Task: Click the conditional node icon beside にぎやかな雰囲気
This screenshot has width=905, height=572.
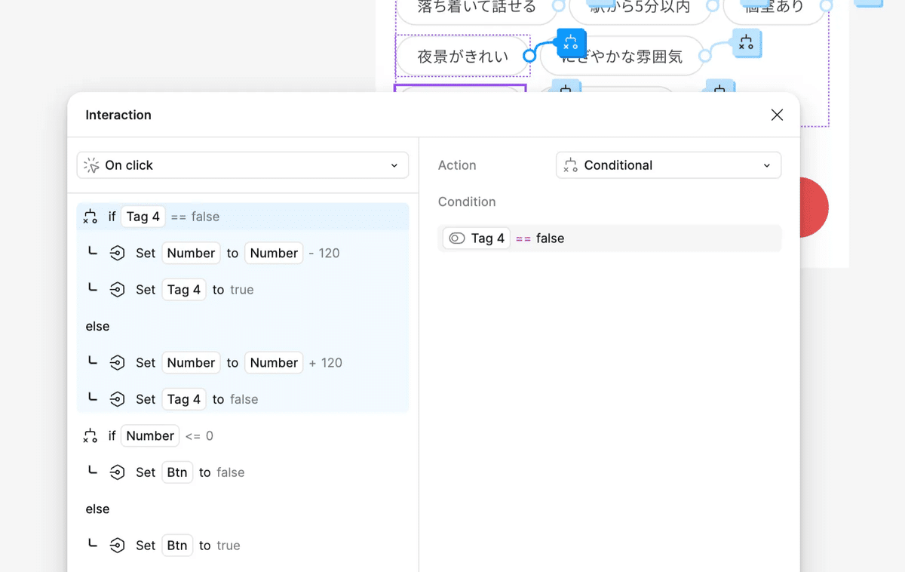Action: click(746, 44)
